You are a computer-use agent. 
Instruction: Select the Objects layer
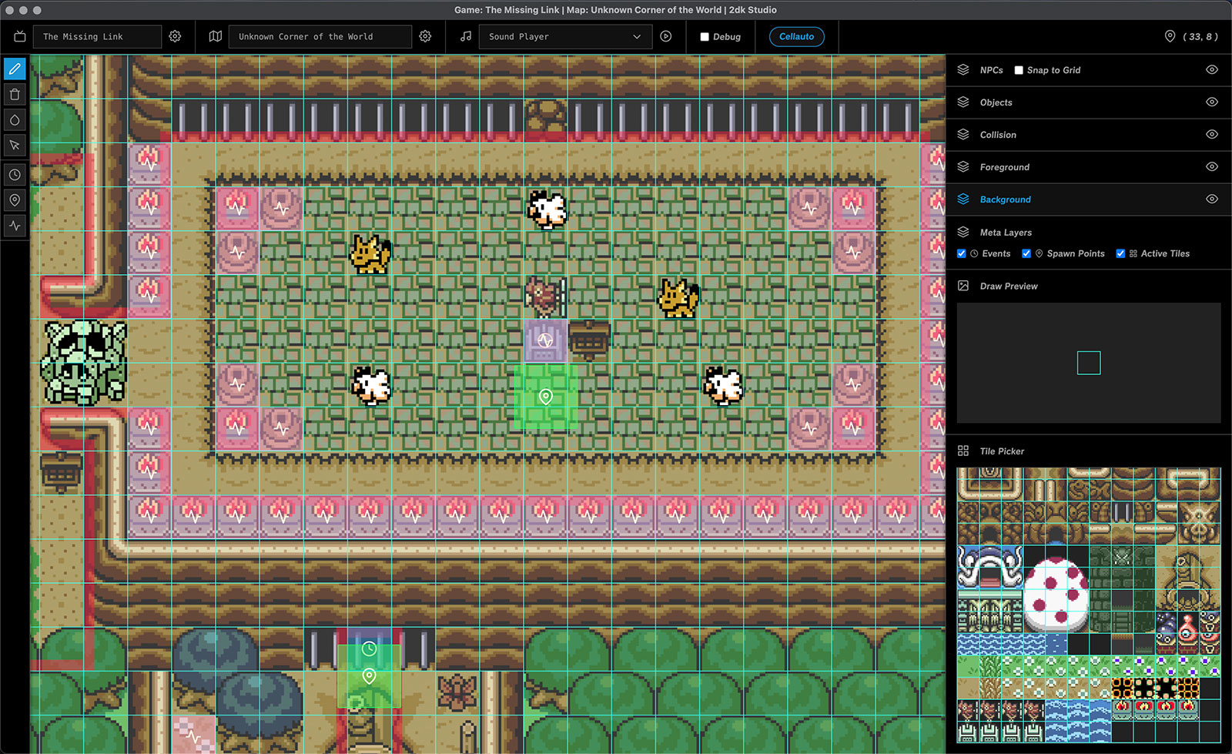(x=996, y=102)
